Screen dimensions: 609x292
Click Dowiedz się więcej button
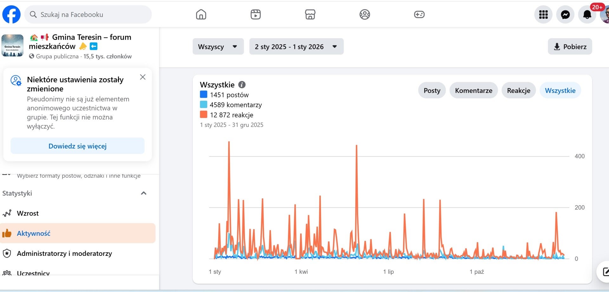point(77,146)
